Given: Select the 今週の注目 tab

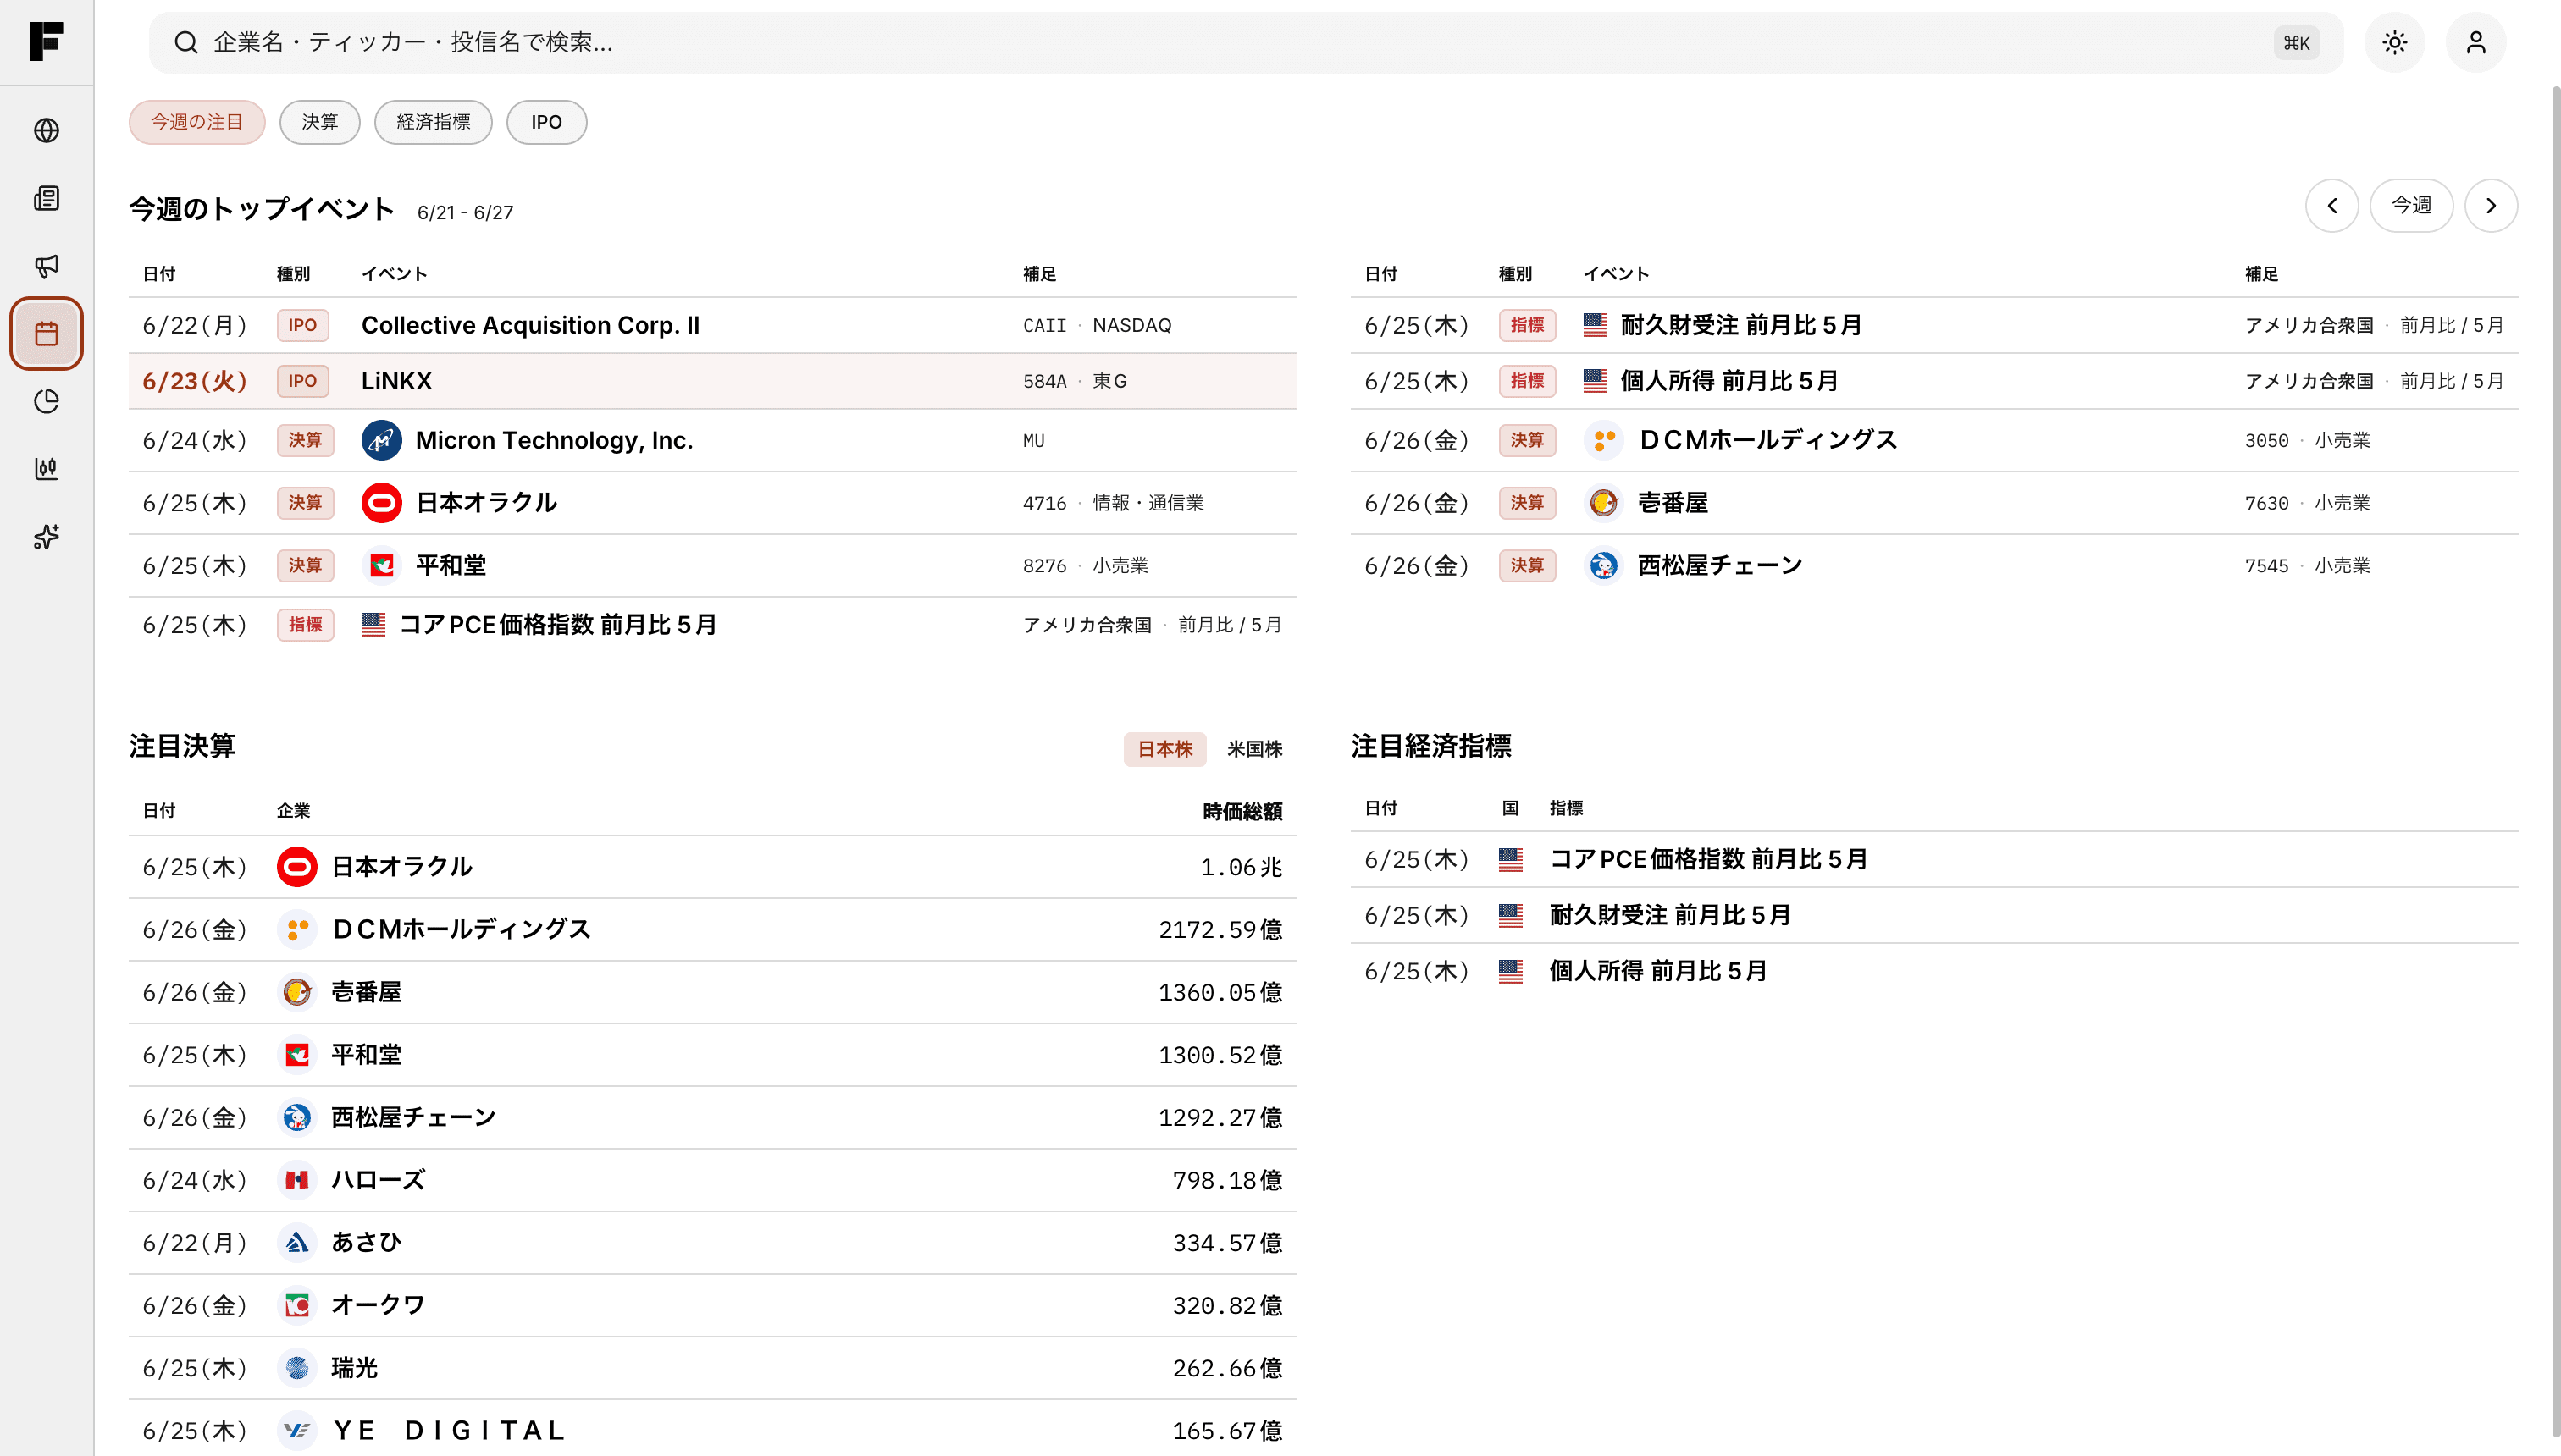Looking at the screenshot, I should click(x=197, y=122).
